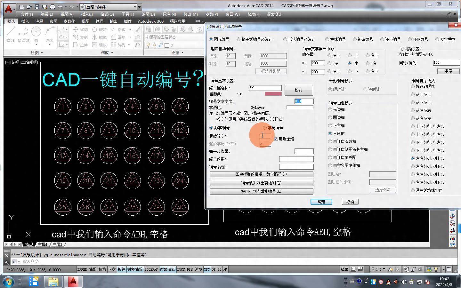Open the 格式(O) menu
Screen dimensions: 461x288
[x=107, y=14]
